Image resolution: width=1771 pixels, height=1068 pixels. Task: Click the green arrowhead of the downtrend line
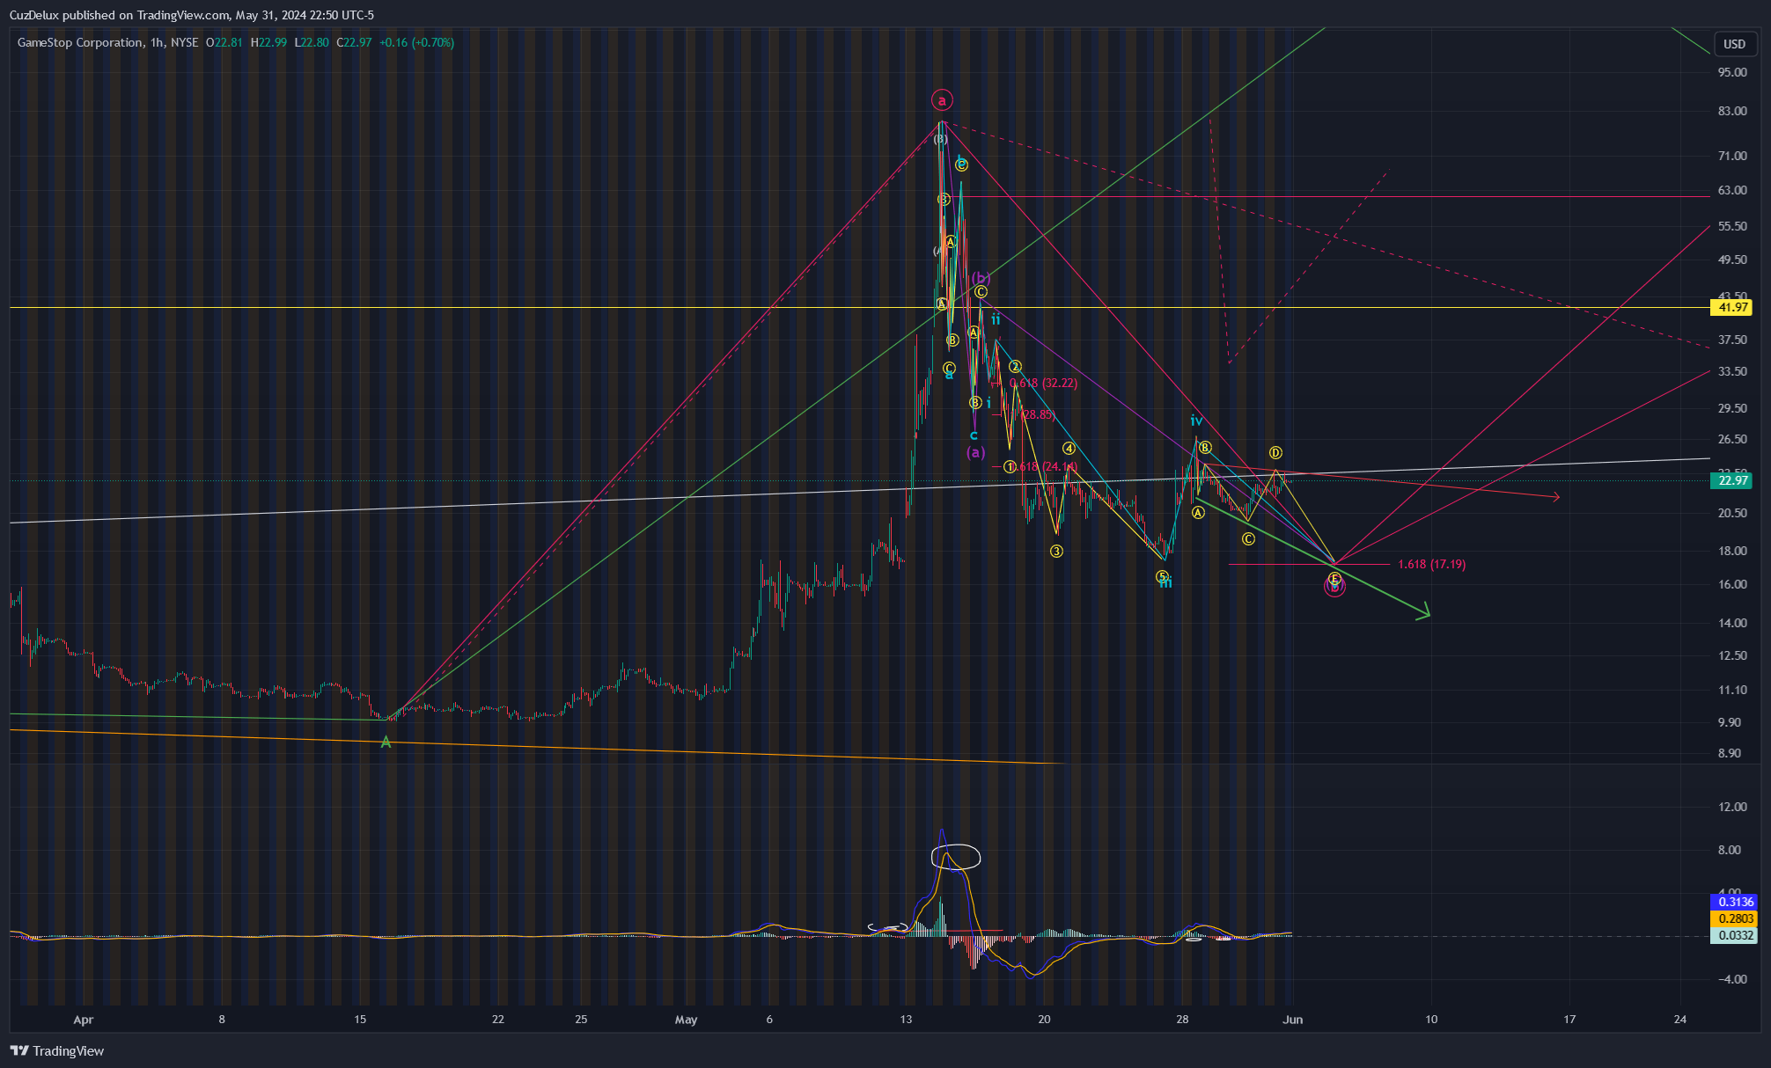pos(1423,612)
